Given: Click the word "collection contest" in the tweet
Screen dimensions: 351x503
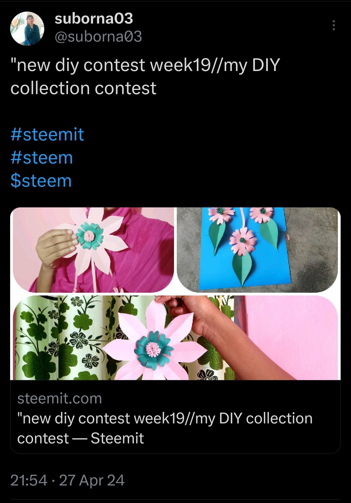Looking at the screenshot, I should (x=83, y=88).
